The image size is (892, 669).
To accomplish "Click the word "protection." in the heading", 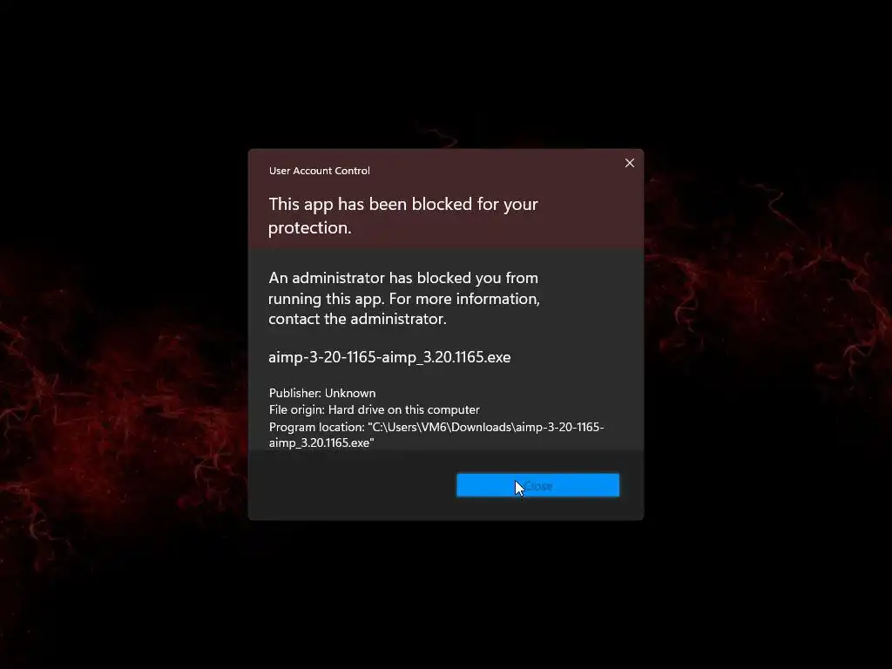I will pos(310,227).
